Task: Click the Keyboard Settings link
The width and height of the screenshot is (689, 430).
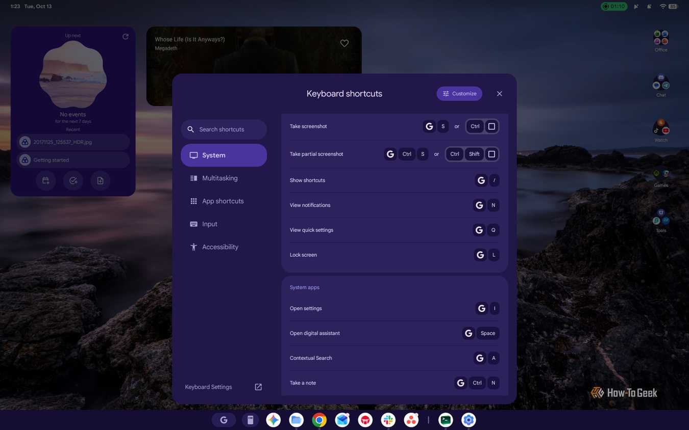Action: point(208,387)
